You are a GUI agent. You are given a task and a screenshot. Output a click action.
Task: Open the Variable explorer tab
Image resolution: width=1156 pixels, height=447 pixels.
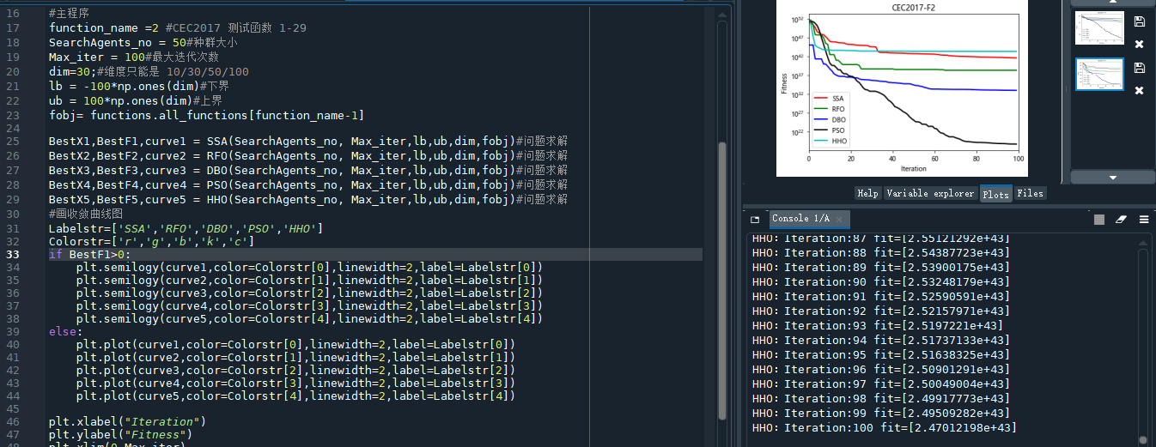tap(930, 194)
